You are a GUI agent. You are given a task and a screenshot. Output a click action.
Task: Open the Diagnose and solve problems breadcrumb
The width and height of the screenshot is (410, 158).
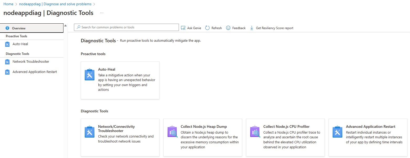pos(55,4)
